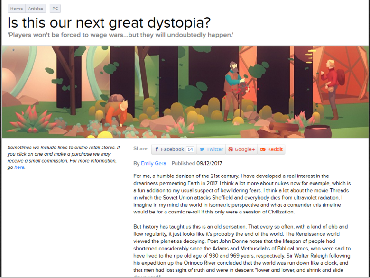Click the 'Share:' label

point(141,149)
